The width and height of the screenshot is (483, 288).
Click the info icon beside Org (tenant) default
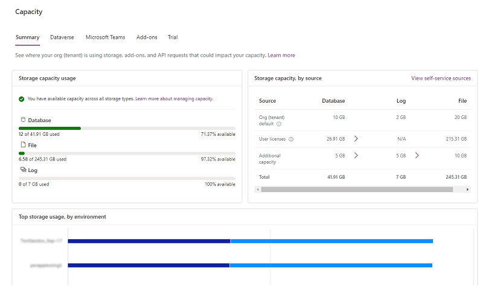[x=279, y=124]
